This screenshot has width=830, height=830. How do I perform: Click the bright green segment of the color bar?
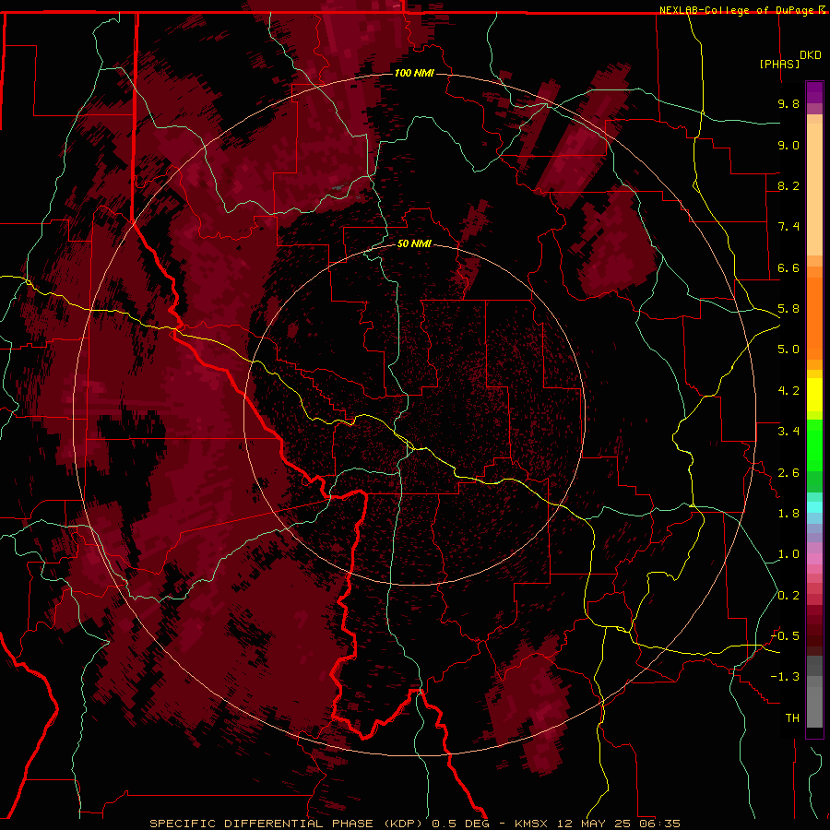[x=814, y=446]
